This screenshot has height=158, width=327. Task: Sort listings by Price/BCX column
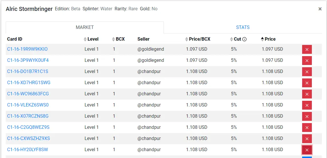point(198,39)
